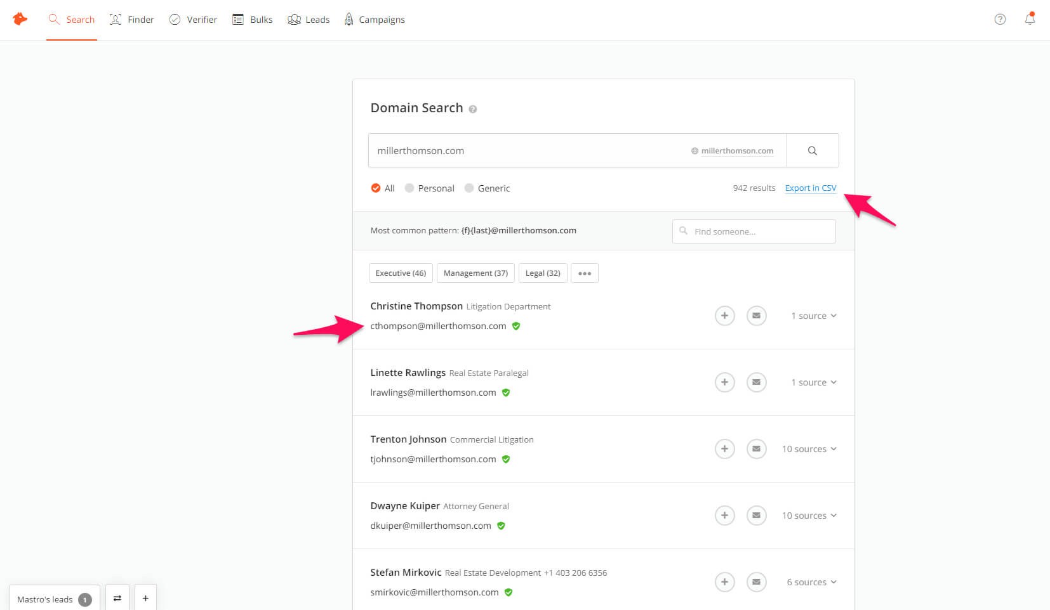Select the All email filter
The height and width of the screenshot is (610, 1050).
click(x=376, y=188)
